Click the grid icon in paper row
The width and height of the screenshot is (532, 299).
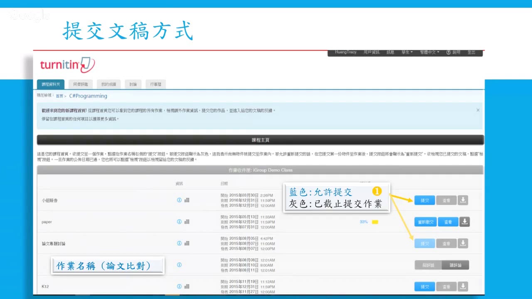tap(187, 222)
